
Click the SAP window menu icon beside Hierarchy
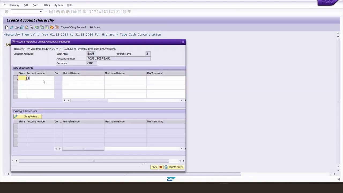click(4, 5)
